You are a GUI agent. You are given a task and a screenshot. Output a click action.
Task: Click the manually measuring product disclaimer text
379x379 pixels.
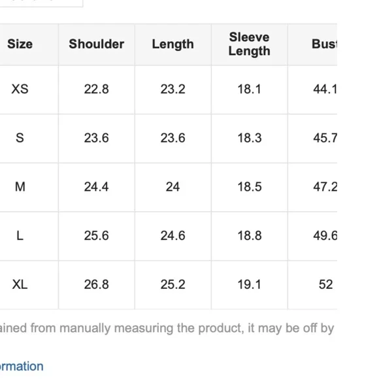pyautogui.click(x=167, y=329)
